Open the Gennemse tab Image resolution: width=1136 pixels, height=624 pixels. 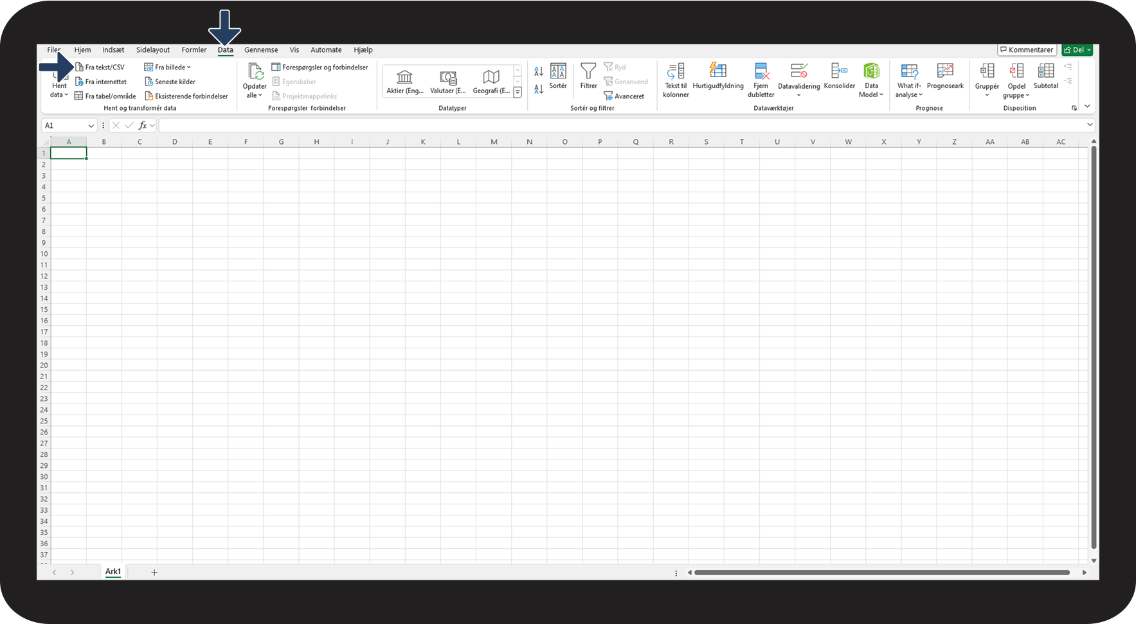pyautogui.click(x=261, y=50)
